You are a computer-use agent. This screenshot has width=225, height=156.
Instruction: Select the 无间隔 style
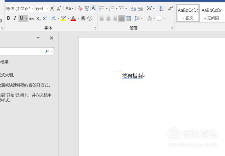(x=212, y=13)
